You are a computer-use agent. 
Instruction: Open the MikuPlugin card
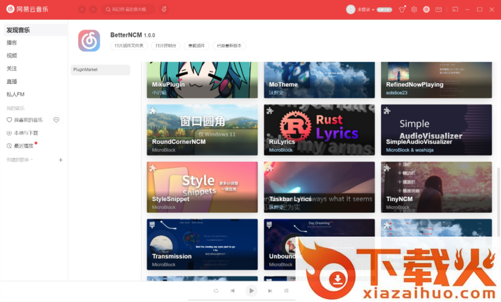(x=202, y=80)
